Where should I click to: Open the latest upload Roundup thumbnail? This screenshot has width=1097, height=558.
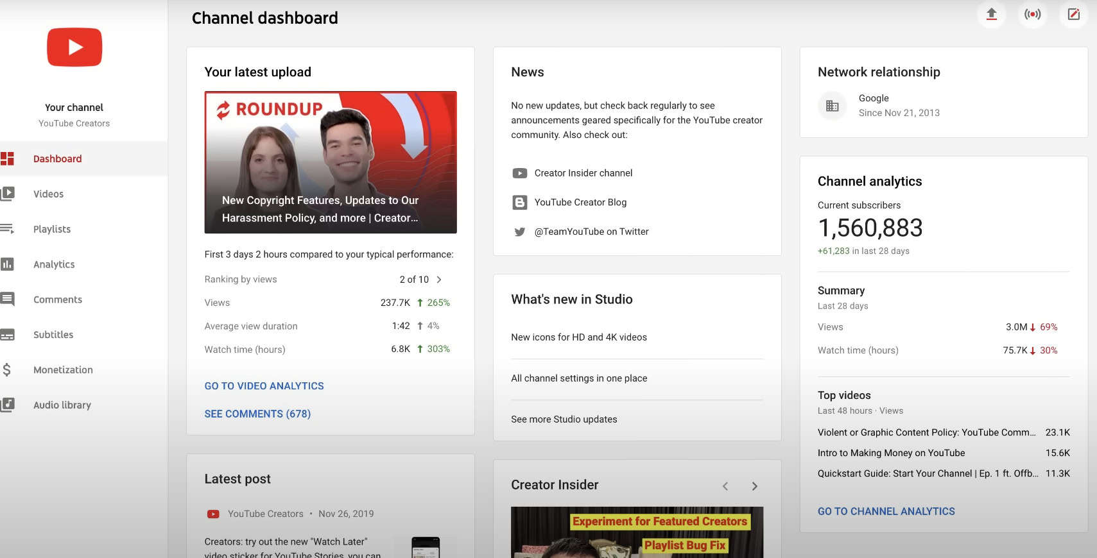[x=331, y=162]
